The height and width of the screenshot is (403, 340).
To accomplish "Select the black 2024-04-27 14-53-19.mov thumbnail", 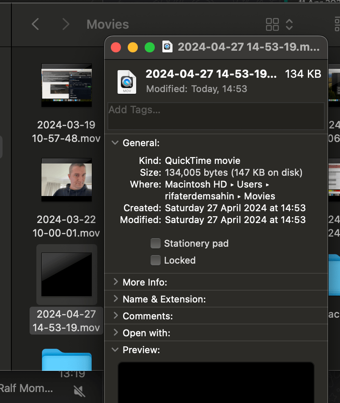I will [x=67, y=275].
